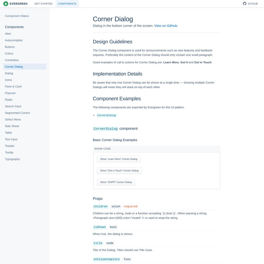Click the func type label
264x264 pixels.
point(127,259)
